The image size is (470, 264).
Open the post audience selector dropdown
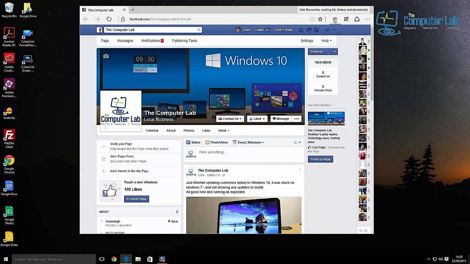297,142
